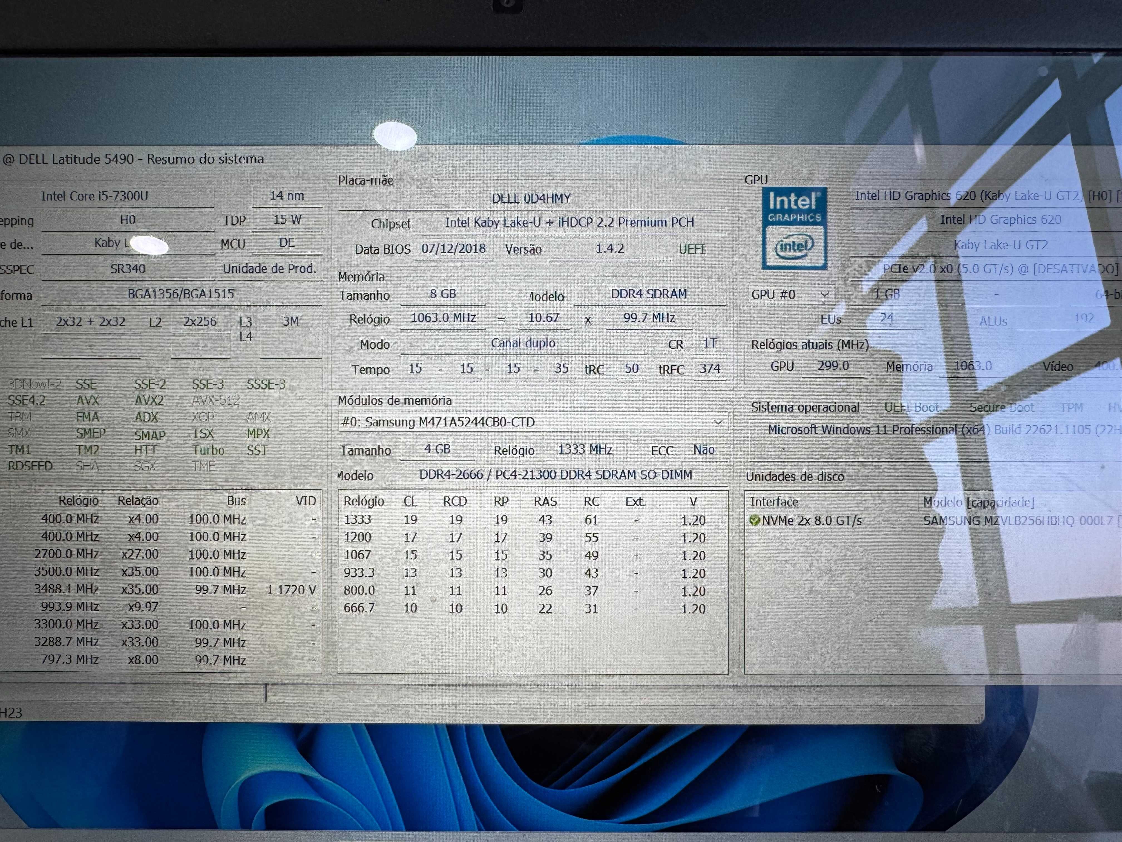Click the memory clock value 1063.0 MHz

point(443,318)
